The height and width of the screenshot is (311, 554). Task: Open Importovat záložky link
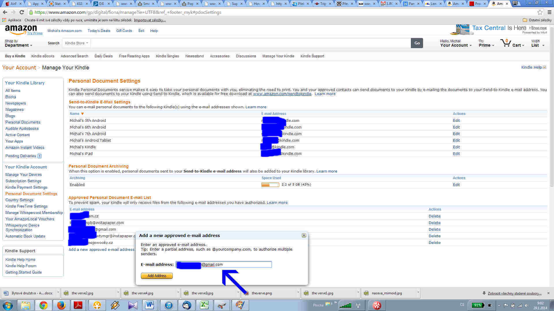point(150,20)
